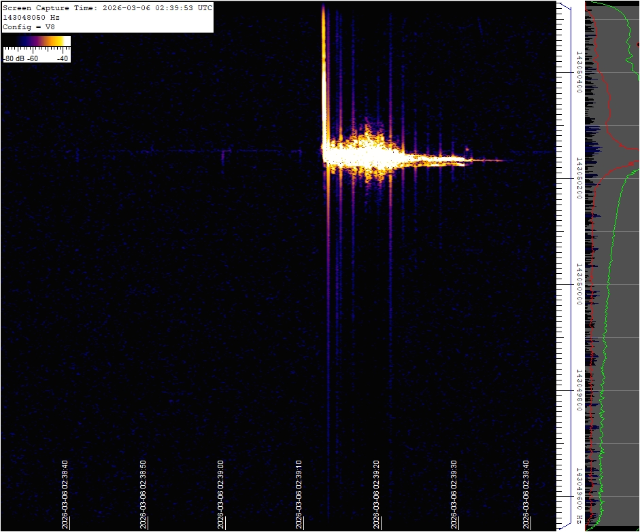
Task: Click the -40 label on the color scale
Action: pos(63,58)
